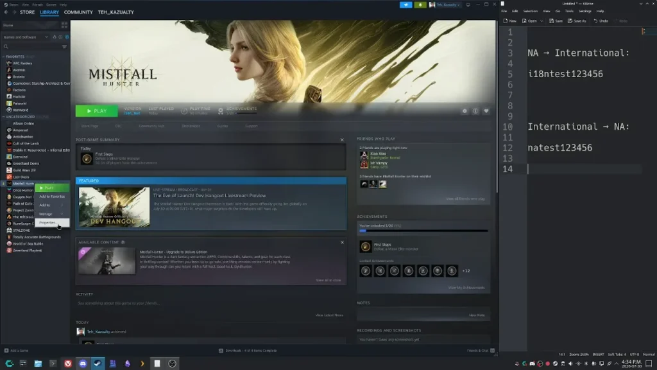Open the Steam Store tab
The width and height of the screenshot is (657, 370).
(x=27, y=12)
